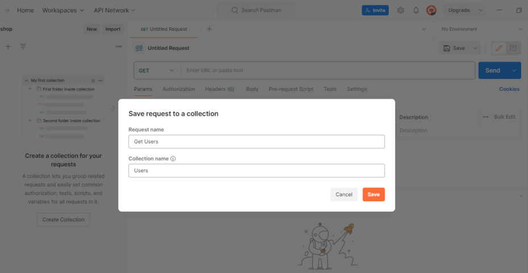
Task: Focus the Collection name text field
Action: pos(256,170)
